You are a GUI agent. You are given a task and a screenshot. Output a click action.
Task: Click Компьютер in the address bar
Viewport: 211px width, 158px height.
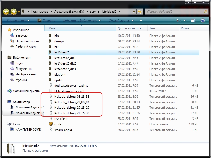point(40,12)
